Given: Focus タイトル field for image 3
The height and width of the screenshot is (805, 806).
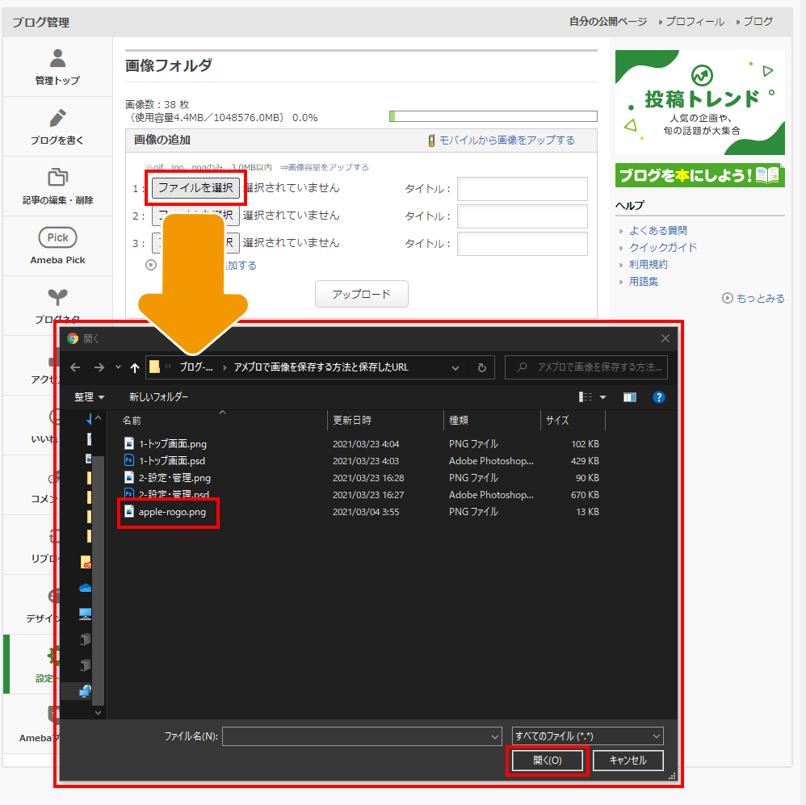Looking at the screenshot, I should tap(523, 244).
